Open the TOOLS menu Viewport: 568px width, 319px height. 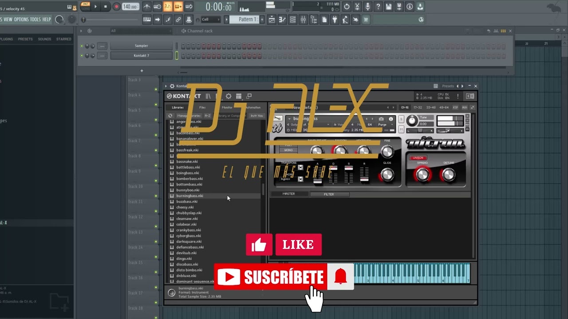pyautogui.click(x=35, y=19)
